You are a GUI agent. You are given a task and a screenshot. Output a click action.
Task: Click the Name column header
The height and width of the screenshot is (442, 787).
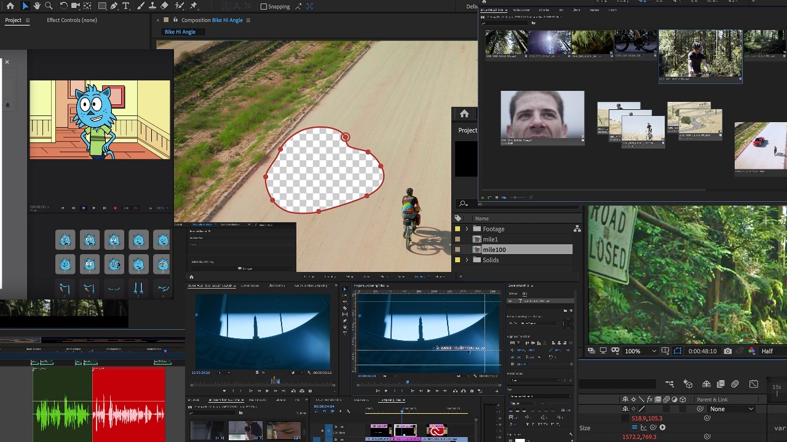pyautogui.click(x=482, y=218)
